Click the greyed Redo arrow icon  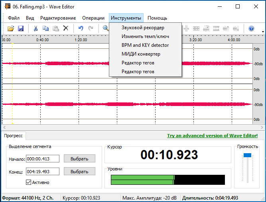pos(91,28)
